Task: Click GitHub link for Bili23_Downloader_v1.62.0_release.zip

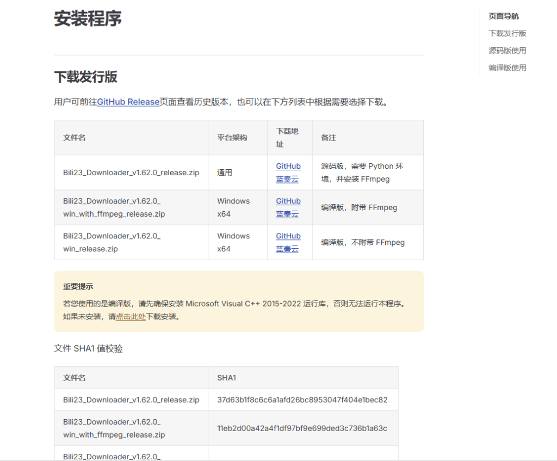Action: point(288,166)
